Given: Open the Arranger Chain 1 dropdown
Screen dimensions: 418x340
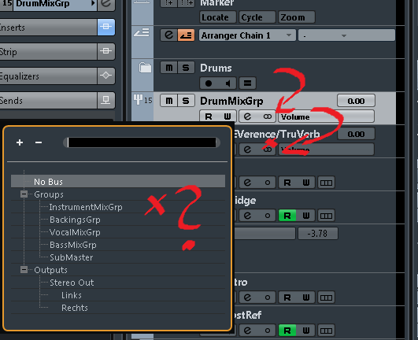Looking at the screenshot, I should [247, 35].
